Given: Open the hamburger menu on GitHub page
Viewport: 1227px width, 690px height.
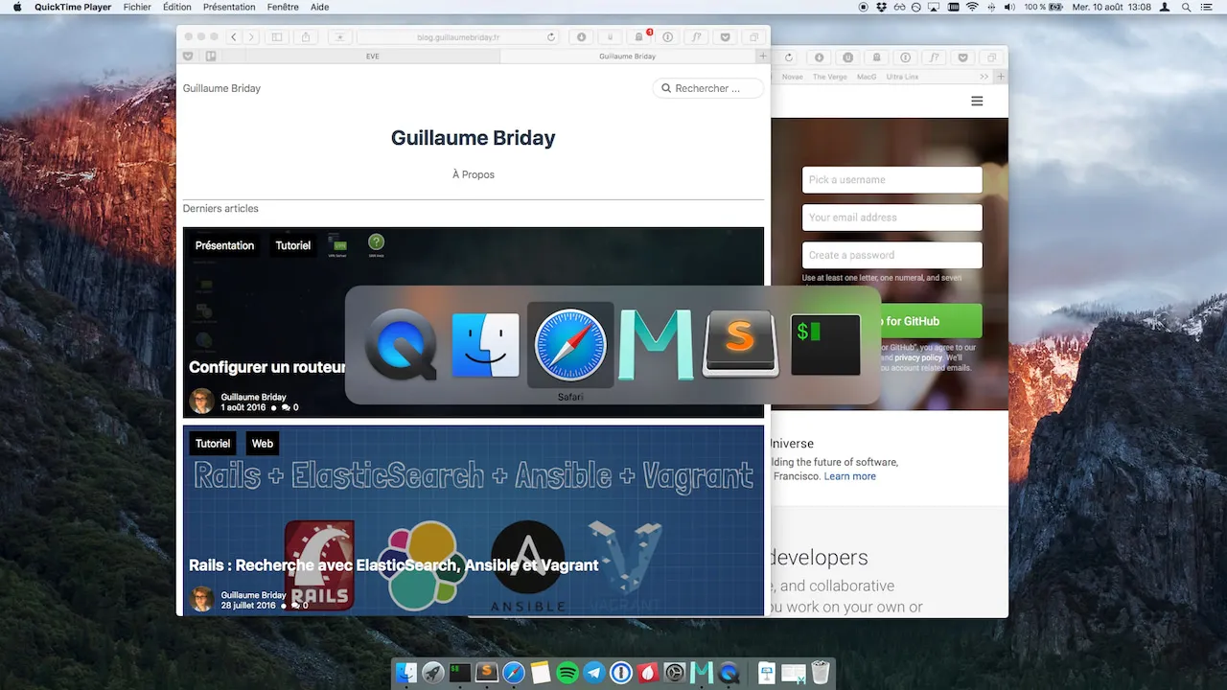Looking at the screenshot, I should tap(977, 101).
